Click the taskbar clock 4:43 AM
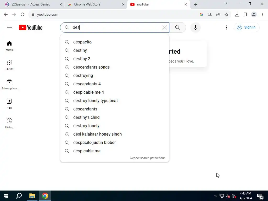Screen dimensions: 268x201 click(x=245, y=196)
